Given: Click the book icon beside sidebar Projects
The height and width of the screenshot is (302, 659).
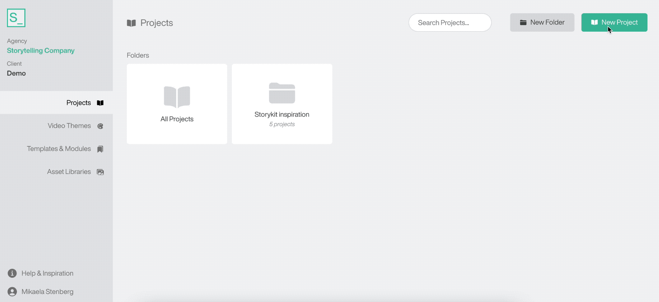Looking at the screenshot, I should pos(100,103).
